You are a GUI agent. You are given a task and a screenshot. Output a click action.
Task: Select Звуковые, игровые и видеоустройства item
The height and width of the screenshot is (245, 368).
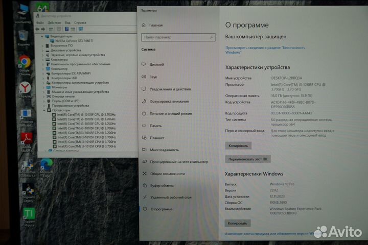78,55
